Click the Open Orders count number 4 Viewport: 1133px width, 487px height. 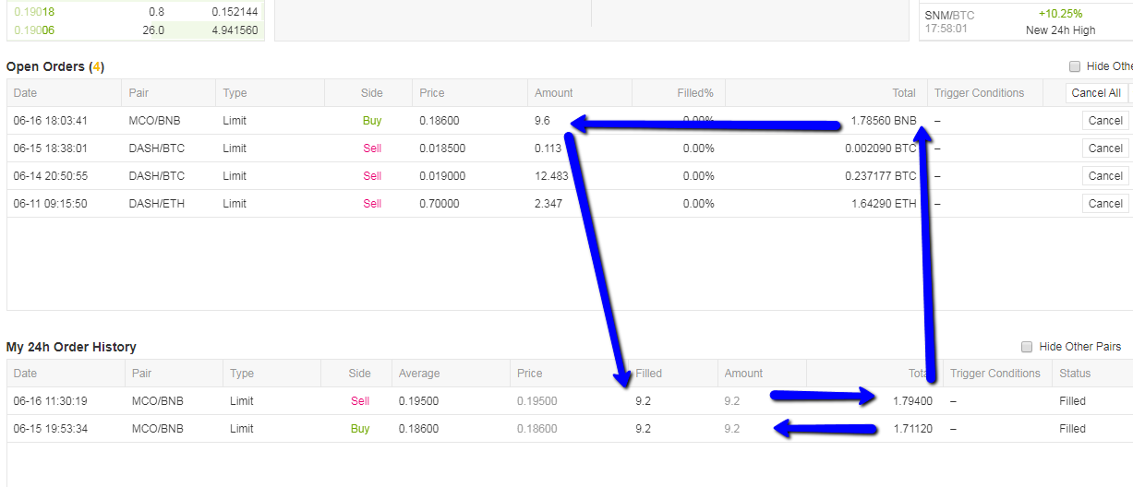click(x=97, y=67)
